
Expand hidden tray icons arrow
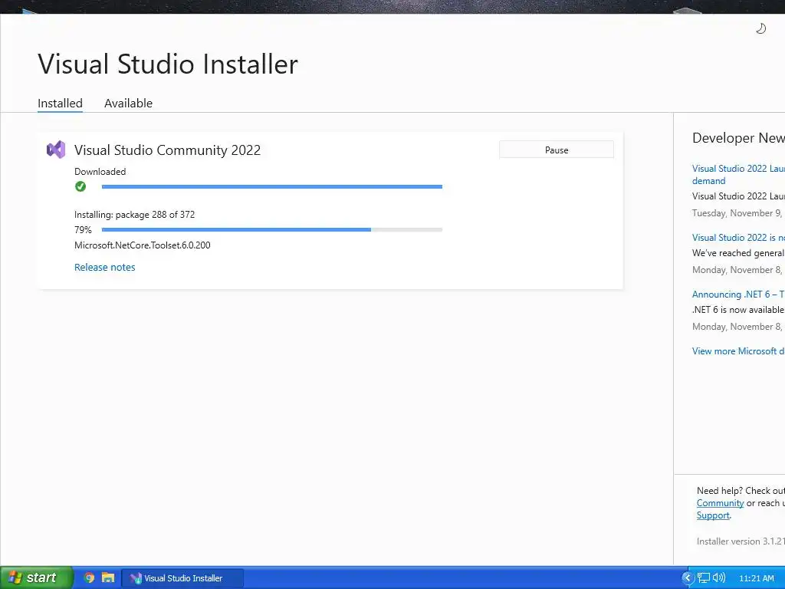tap(688, 578)
